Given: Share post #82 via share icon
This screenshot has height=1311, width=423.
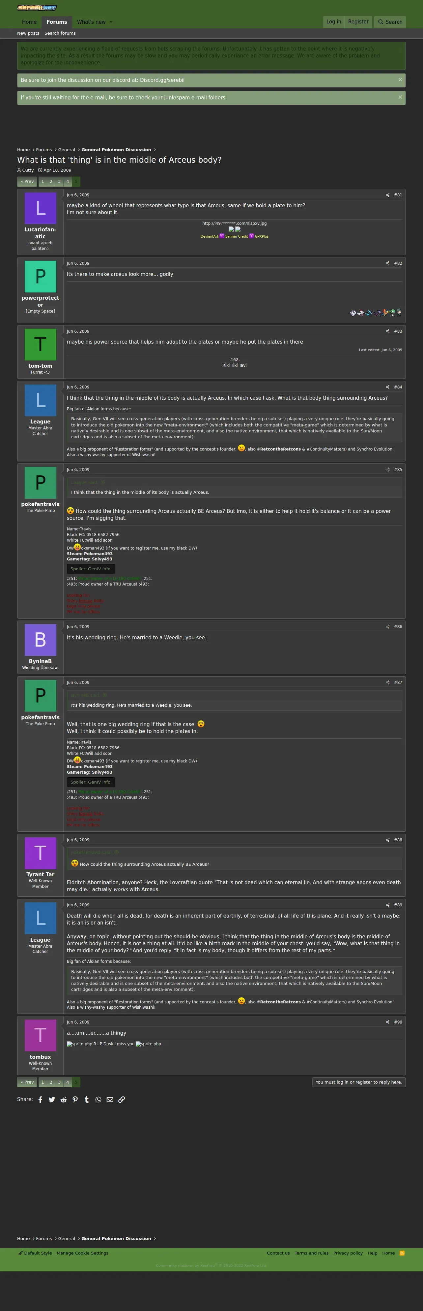Looking at the screenshot, I should pos(387,263).
